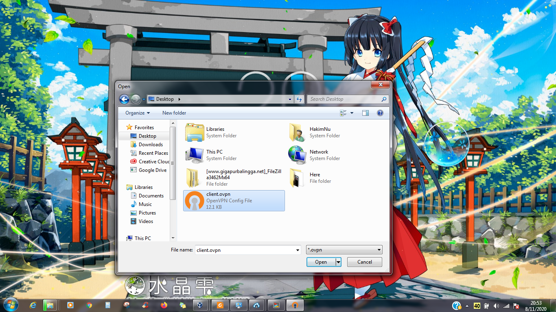Screen dimensions: 556x312
Task: Click the File name input field
Action: 245,250
